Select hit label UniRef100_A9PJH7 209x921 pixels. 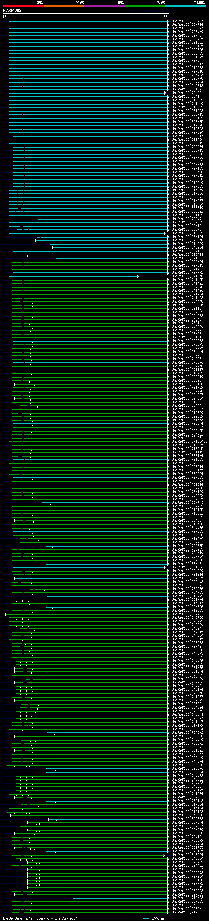click(x=187, y=60)
